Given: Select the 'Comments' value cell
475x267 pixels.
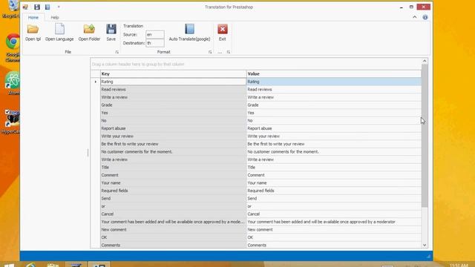Looking at the screenshot, I should [x=333, y=245].
